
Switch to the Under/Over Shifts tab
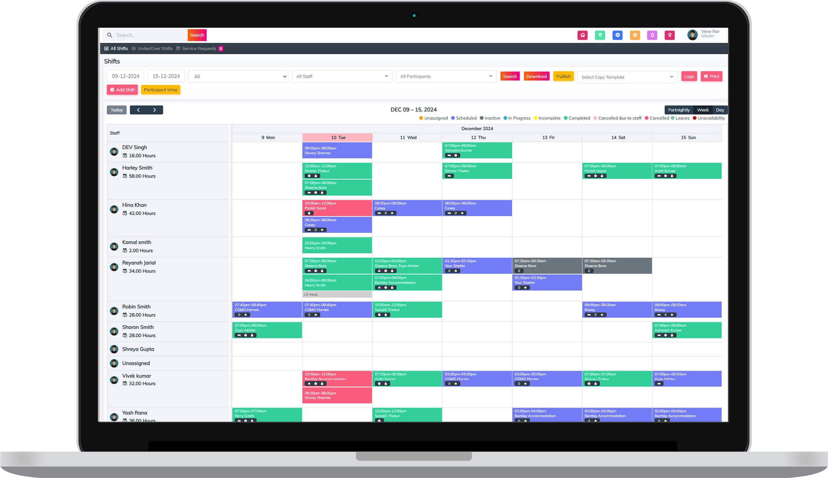(x=154, y=48)
